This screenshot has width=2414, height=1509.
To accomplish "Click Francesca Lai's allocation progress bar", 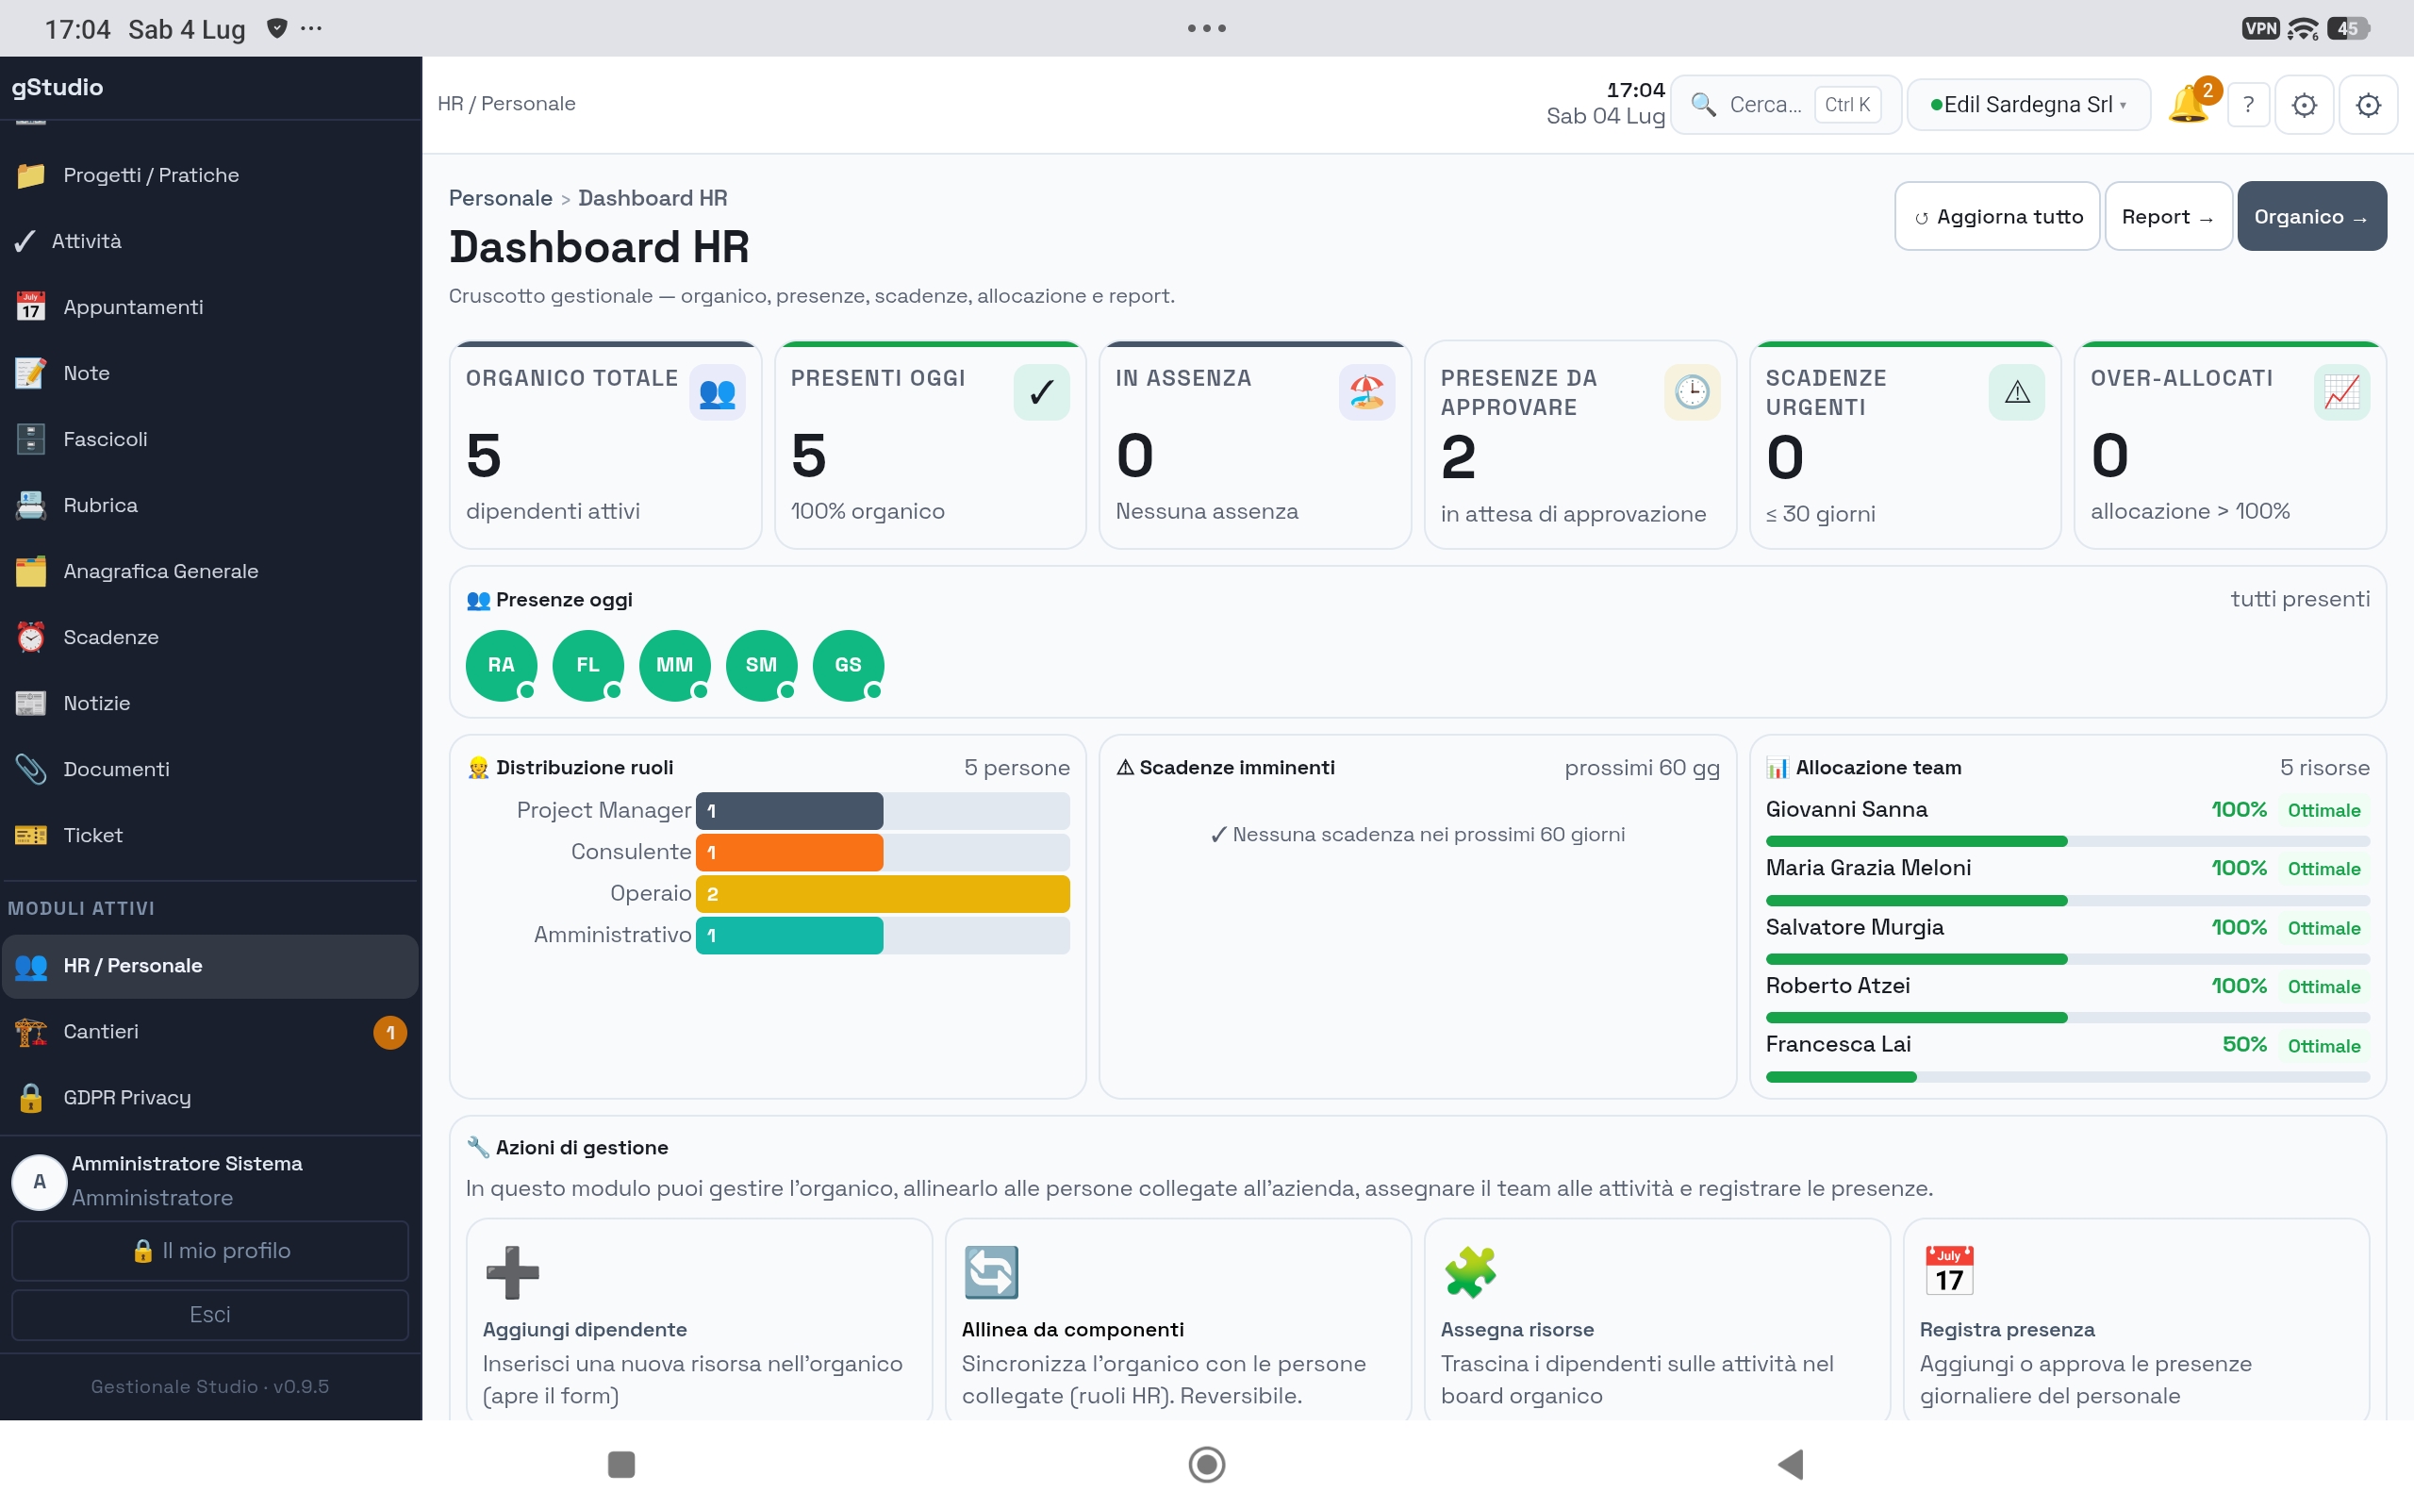I will pos(2067,1077).
